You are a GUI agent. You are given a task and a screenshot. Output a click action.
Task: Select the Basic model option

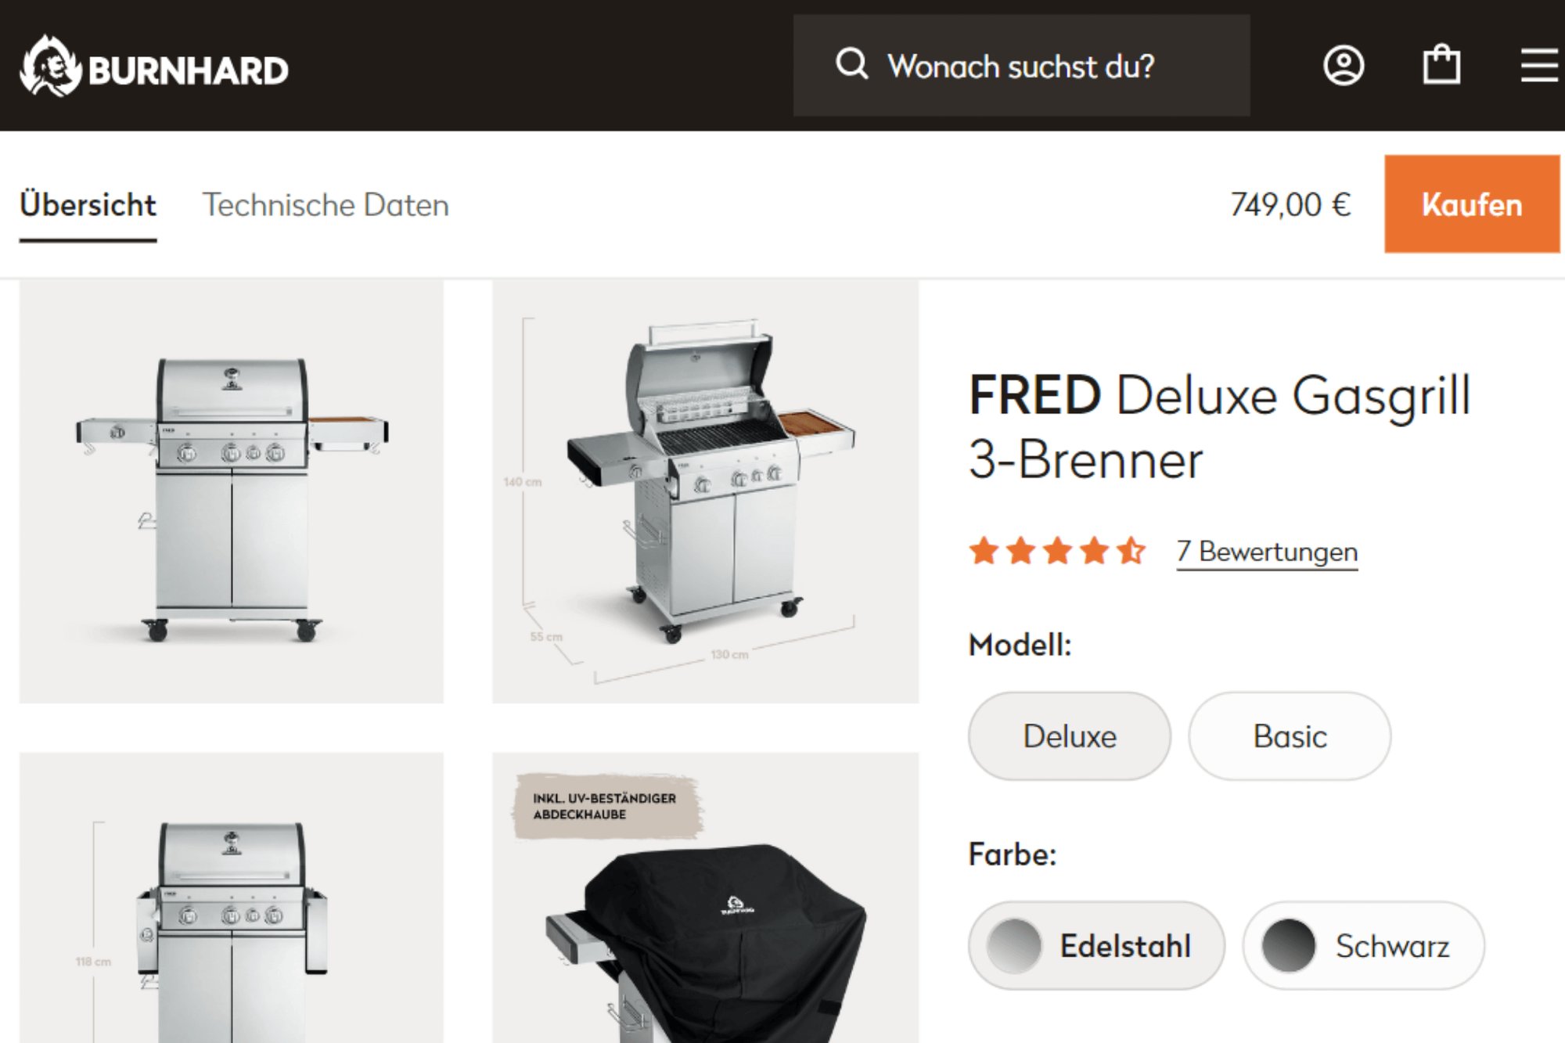(x=1290, y=735)
